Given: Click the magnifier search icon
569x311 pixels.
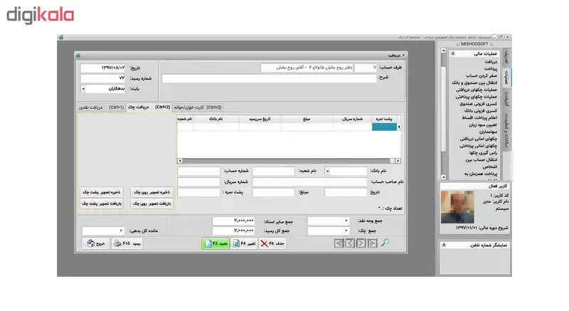Looking at the screenshot, I should coord(385,243).
